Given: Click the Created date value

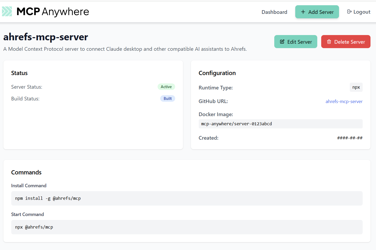Looking at the screenshot, I should (x=350, y=138).
